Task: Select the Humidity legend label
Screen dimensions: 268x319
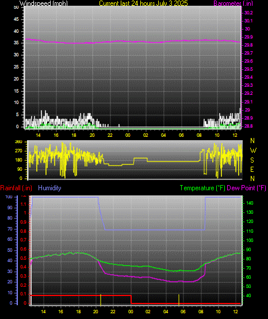Action: (49, 188)
